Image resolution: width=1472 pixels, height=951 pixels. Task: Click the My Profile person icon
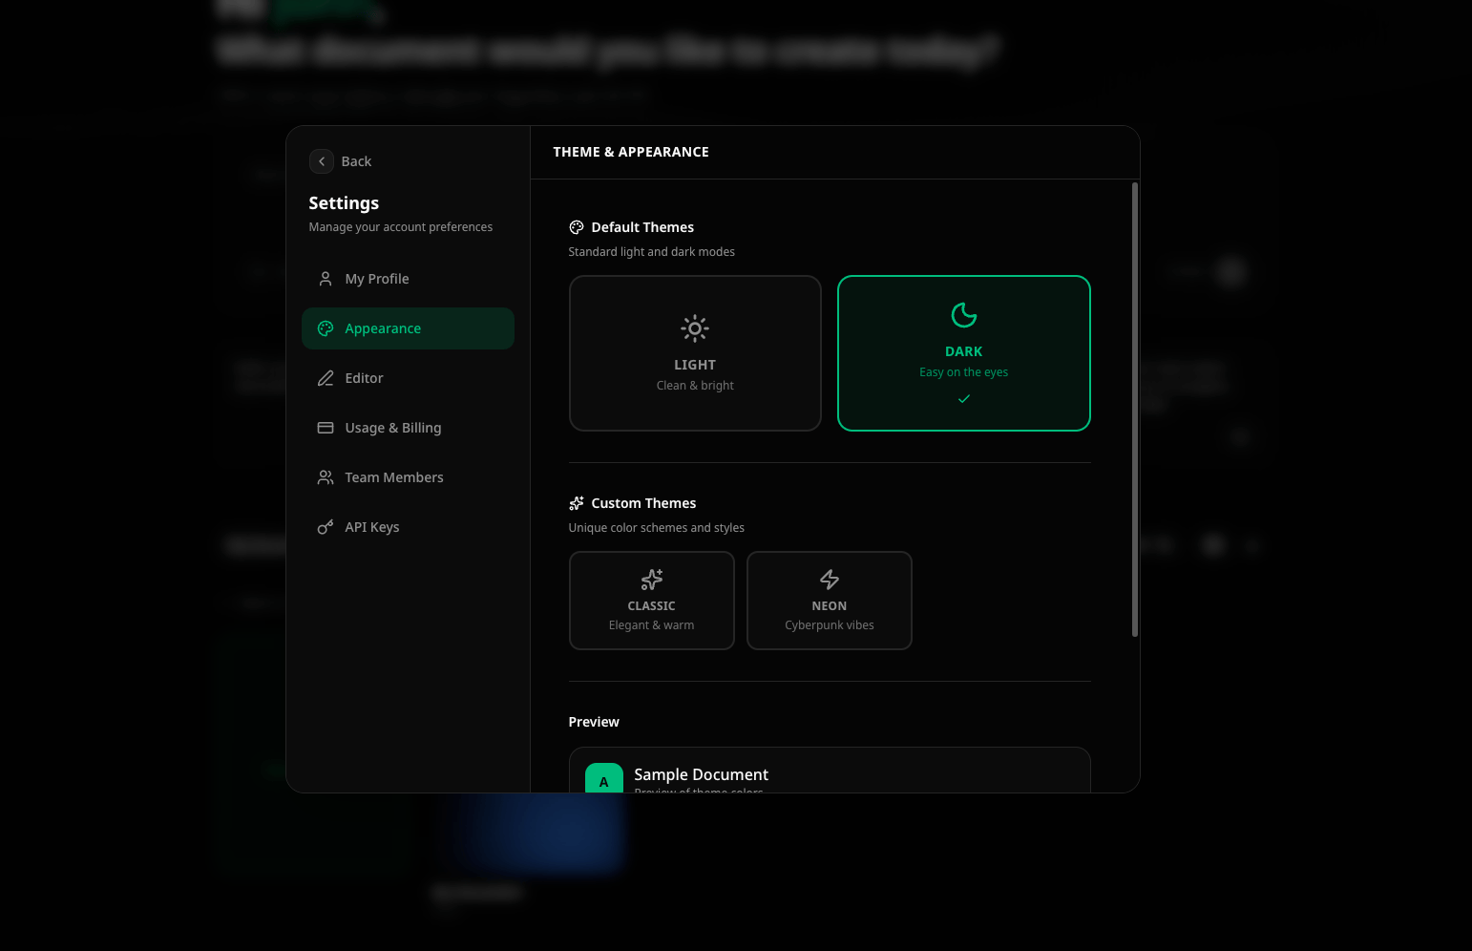click(x=326, y=279)
